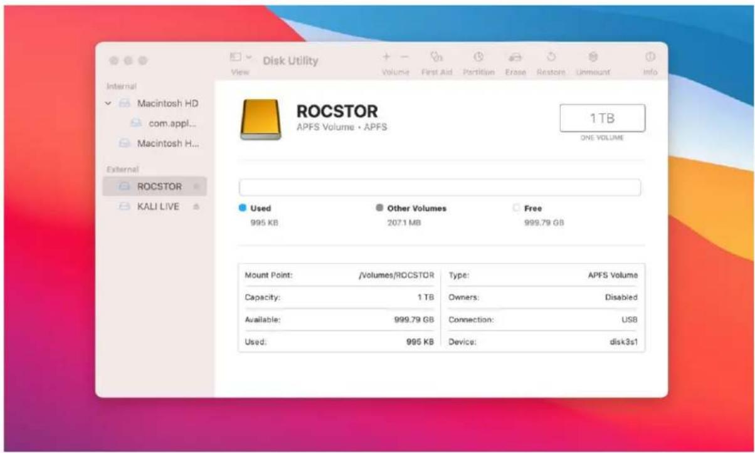Select the com.appl... snapshot entry
This screenshot has height=453, width=755.
coord(162,123)
